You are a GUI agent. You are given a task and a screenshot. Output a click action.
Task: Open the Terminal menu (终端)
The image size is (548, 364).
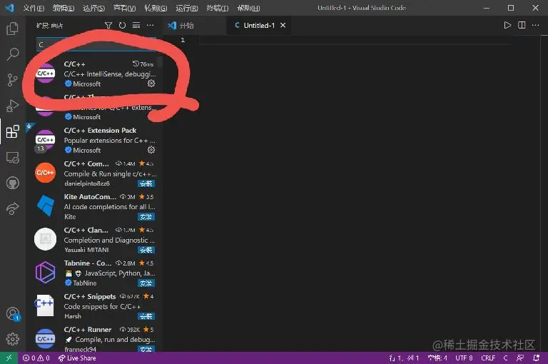point(218,8)
